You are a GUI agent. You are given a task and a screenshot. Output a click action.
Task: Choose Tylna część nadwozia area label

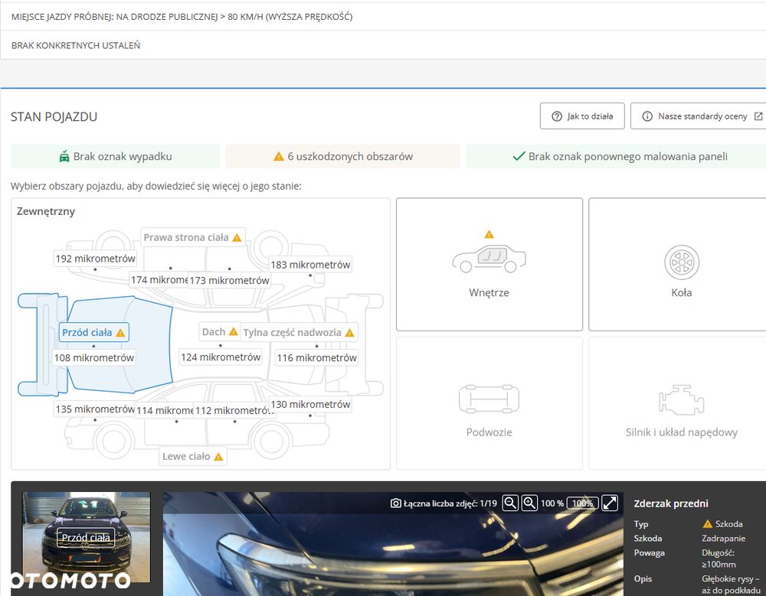pyautogui.click(x=299, y=332)
